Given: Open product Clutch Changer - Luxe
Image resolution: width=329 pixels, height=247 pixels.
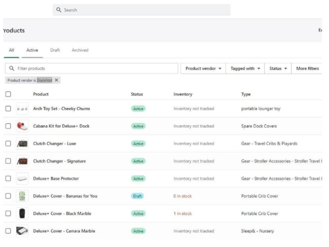Looking at the screenshot, I should [55, 144].
